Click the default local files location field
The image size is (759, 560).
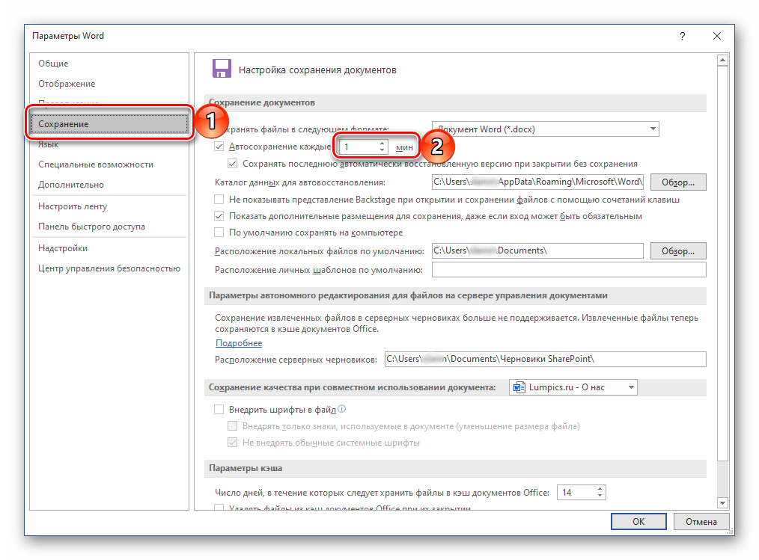(x=537, y=251)
